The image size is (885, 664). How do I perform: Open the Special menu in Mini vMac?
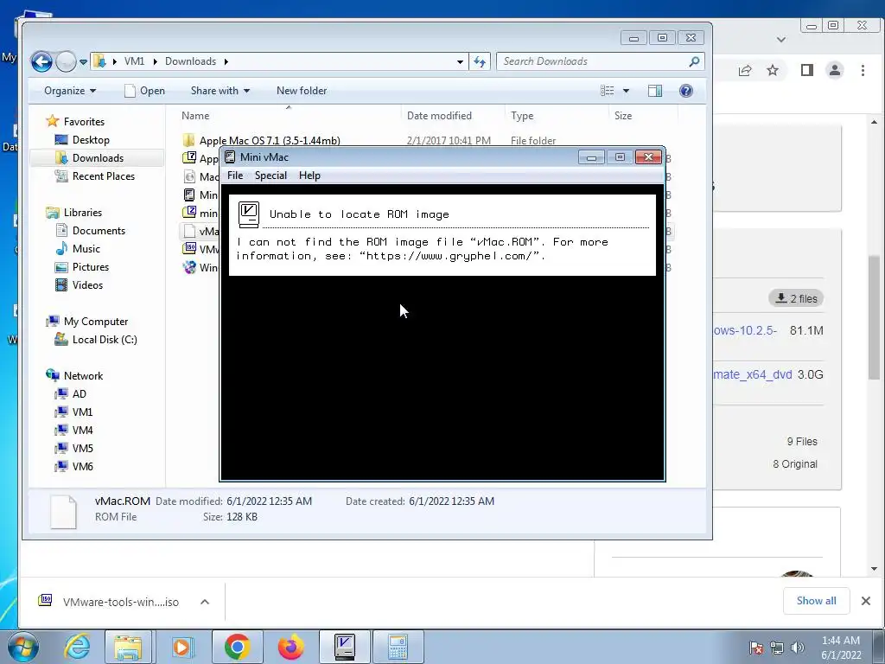point(271,176)
